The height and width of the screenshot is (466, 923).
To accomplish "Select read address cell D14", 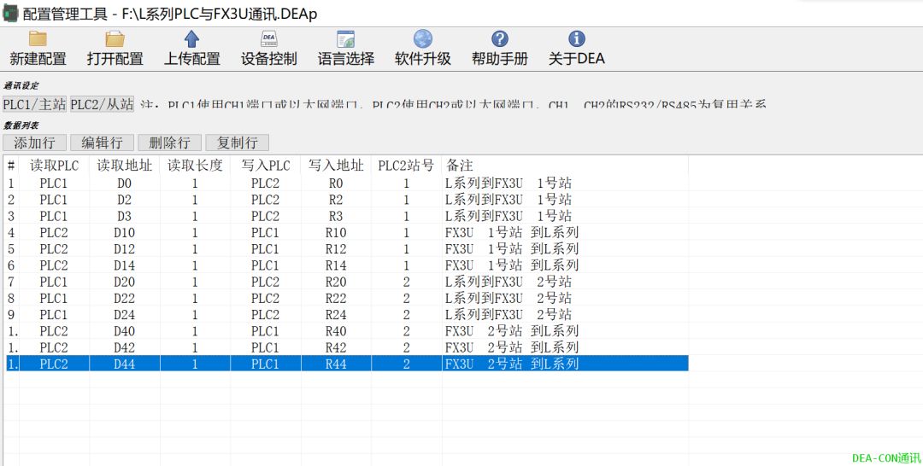I will pos(124,265).
